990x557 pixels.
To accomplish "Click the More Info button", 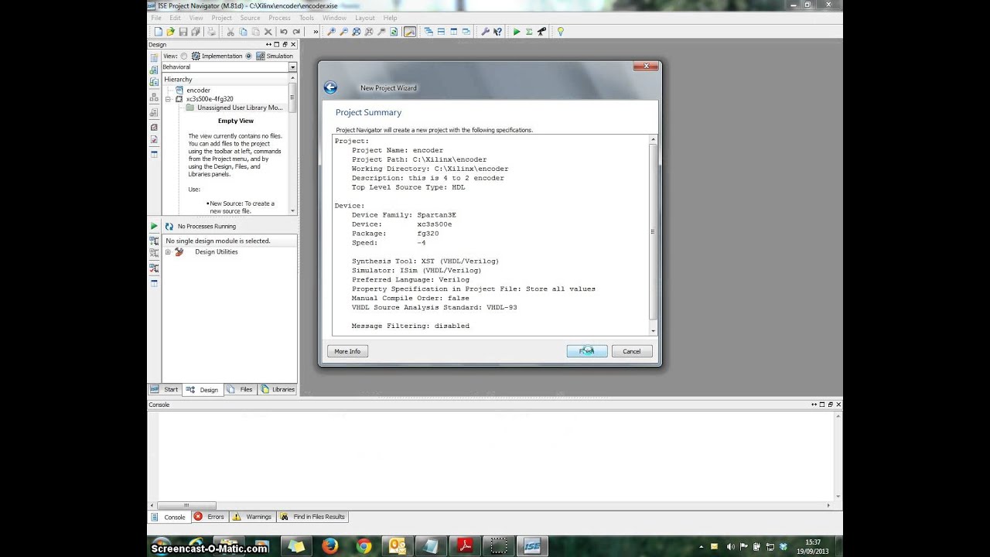I will [x=347, y=351].
